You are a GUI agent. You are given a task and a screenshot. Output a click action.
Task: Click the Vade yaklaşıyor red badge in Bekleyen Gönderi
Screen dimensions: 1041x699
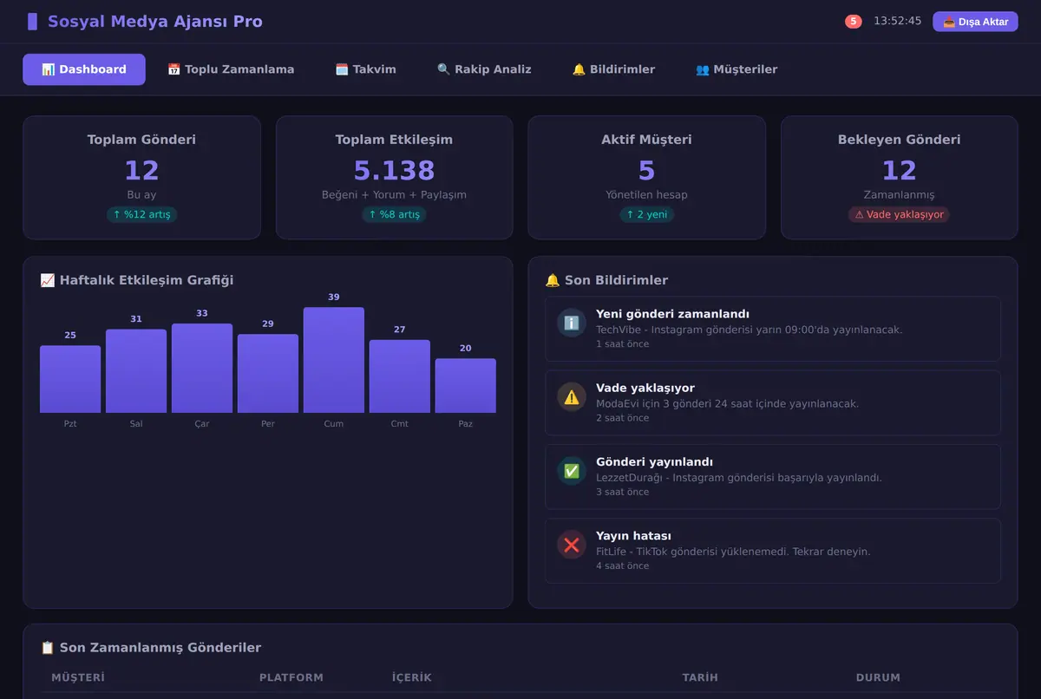[899, 214]
